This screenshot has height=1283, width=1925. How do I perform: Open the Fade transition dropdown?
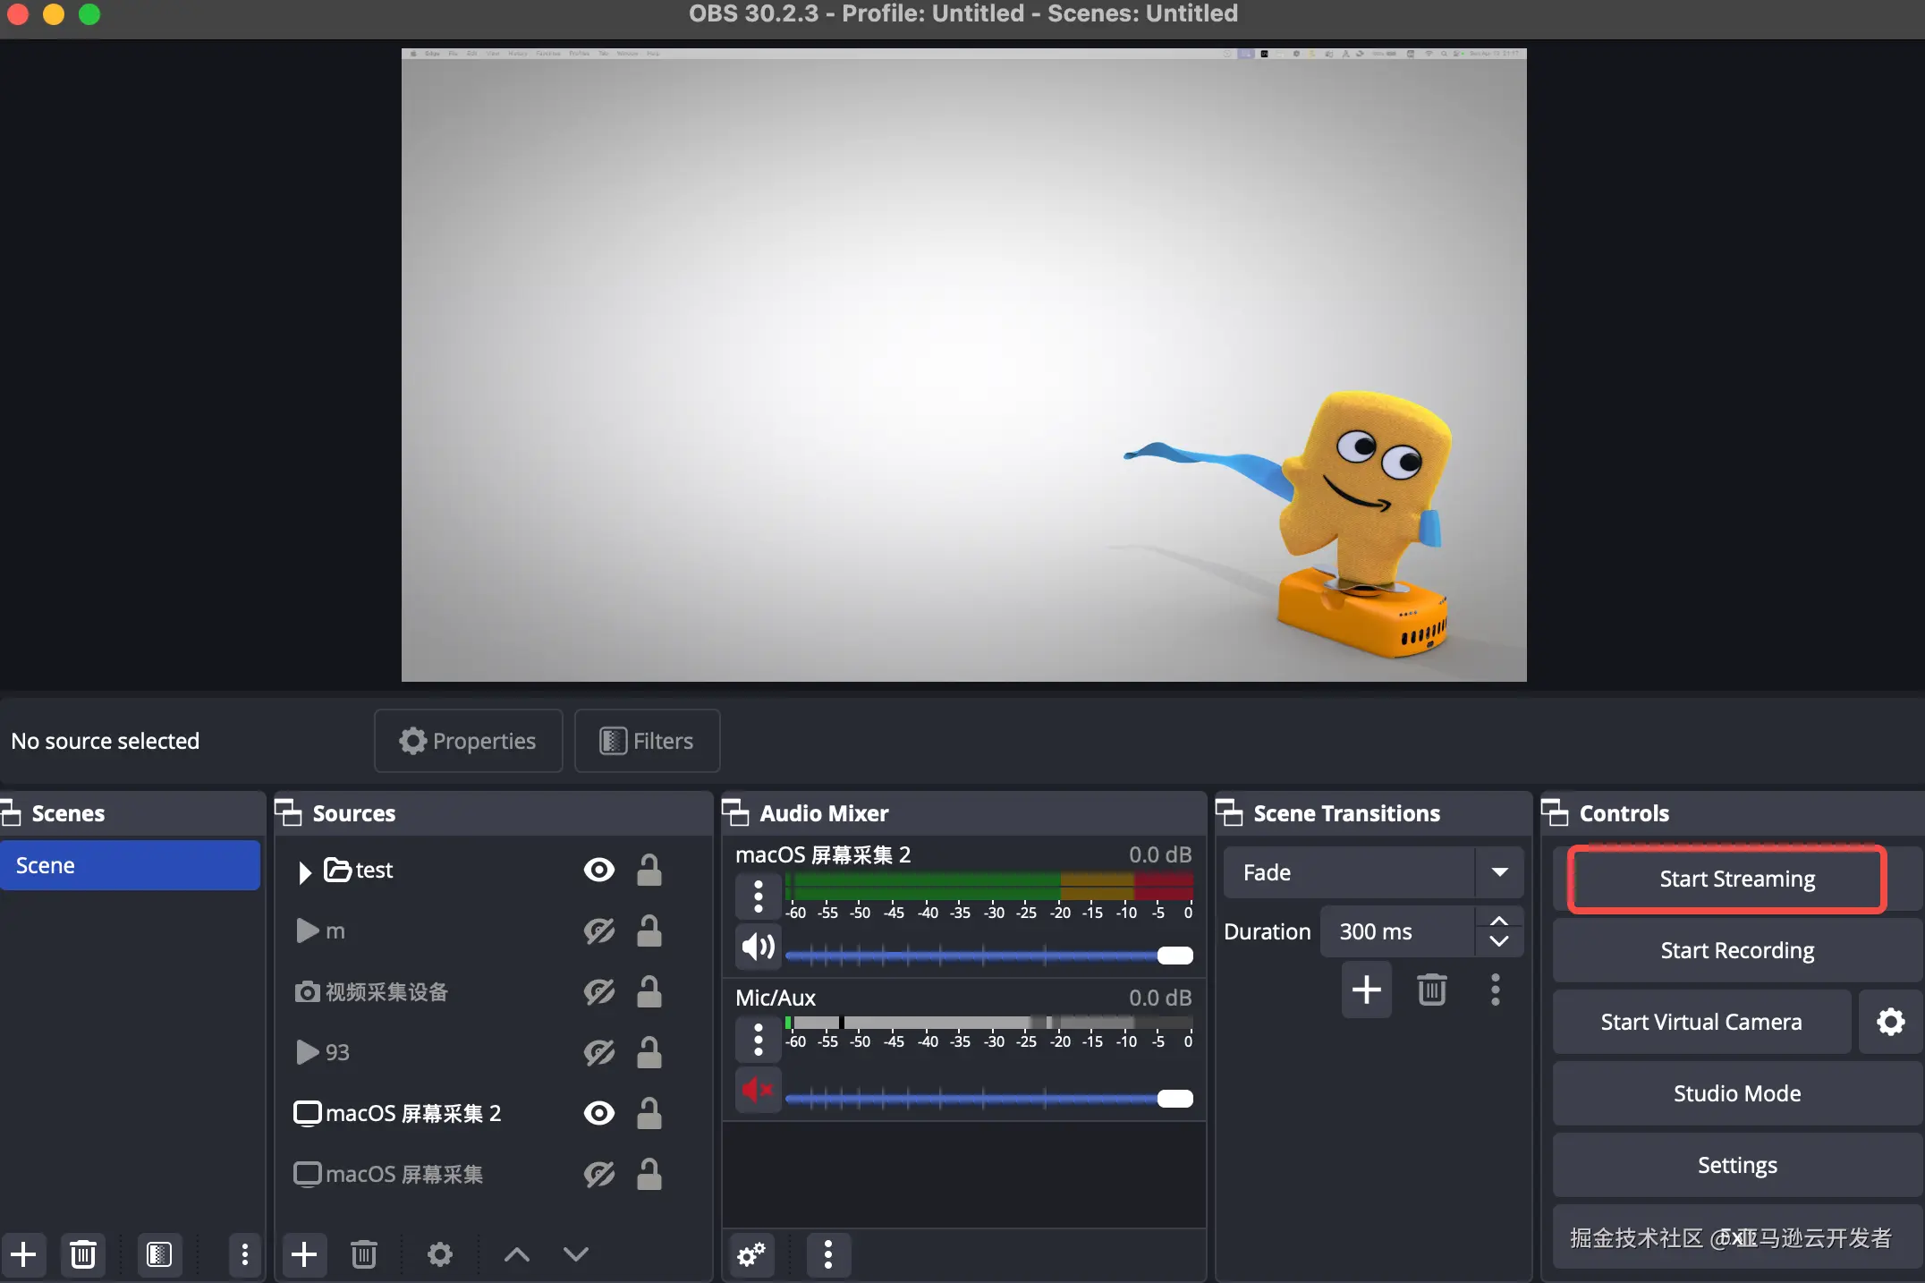pyautogui.click(x=1499, y=872)
